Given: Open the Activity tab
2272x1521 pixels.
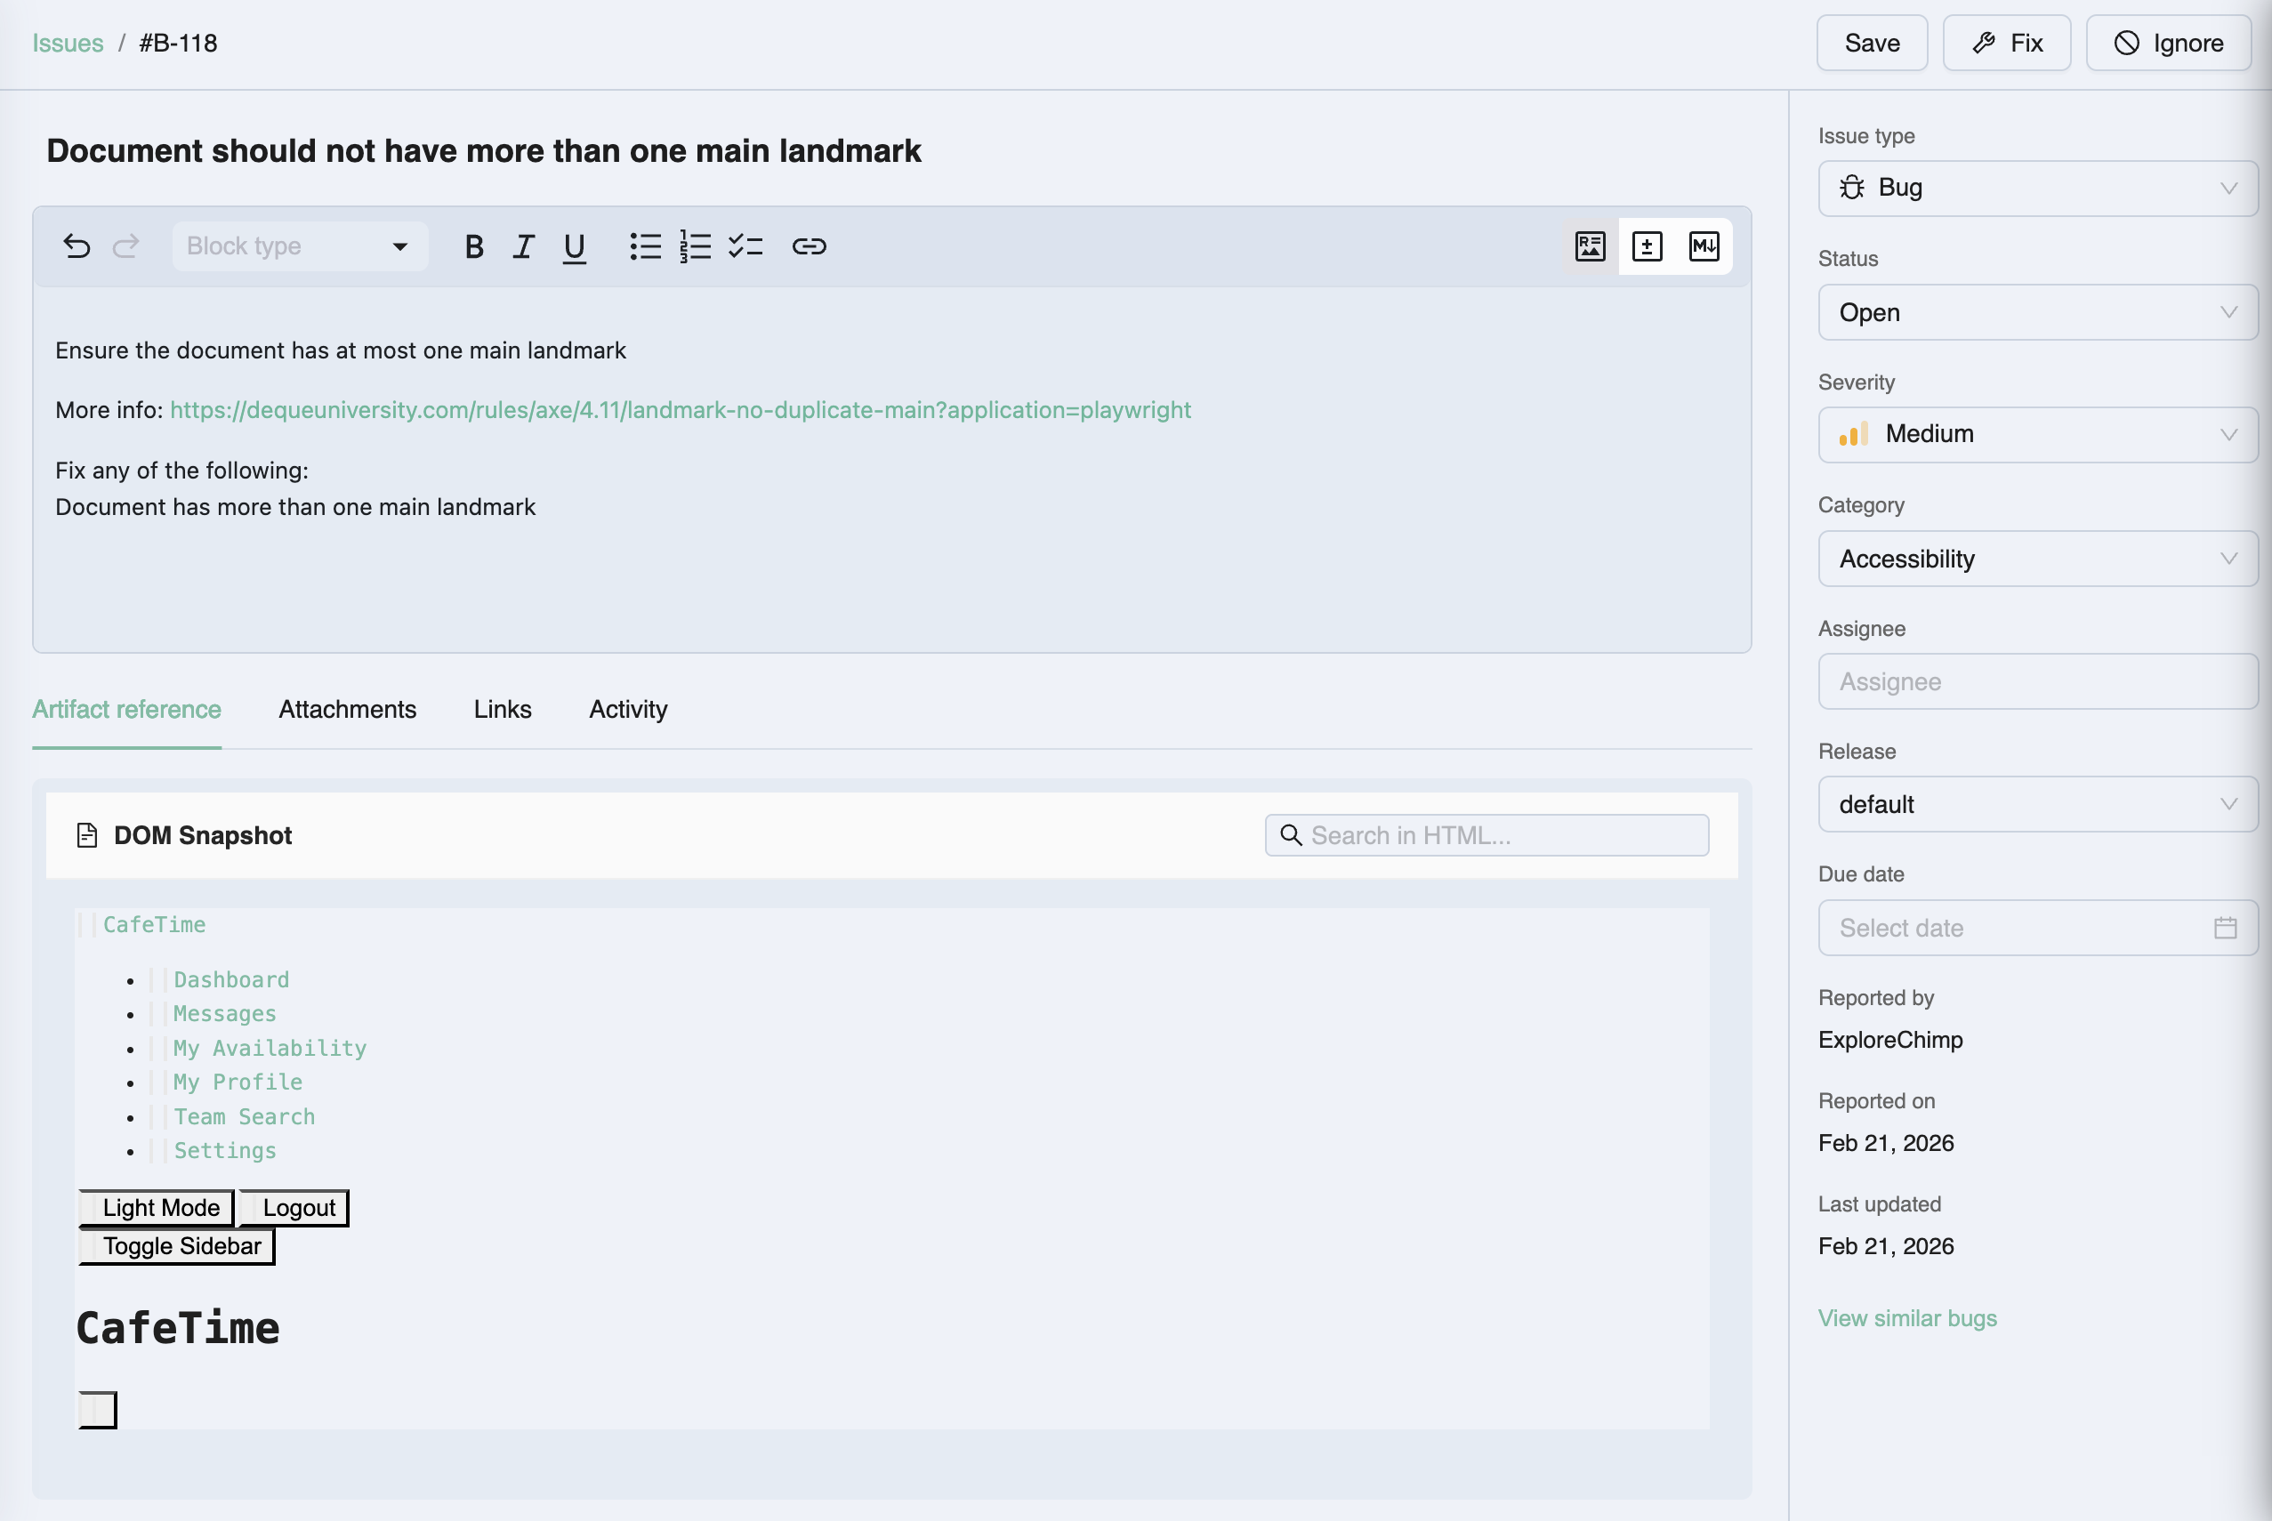Looking at the screenshot, I should tap(628, 709).
